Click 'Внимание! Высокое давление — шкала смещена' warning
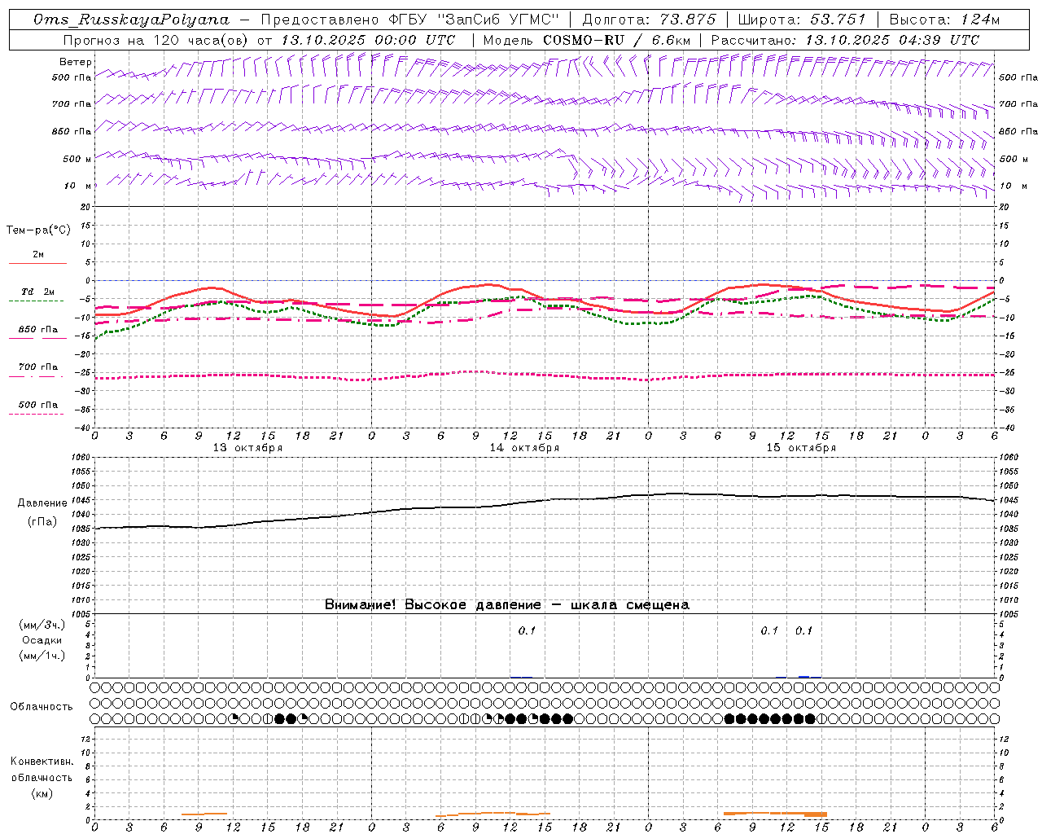Image resolution: width=1042 pixels, height=834 pixels. coord(507,604)
